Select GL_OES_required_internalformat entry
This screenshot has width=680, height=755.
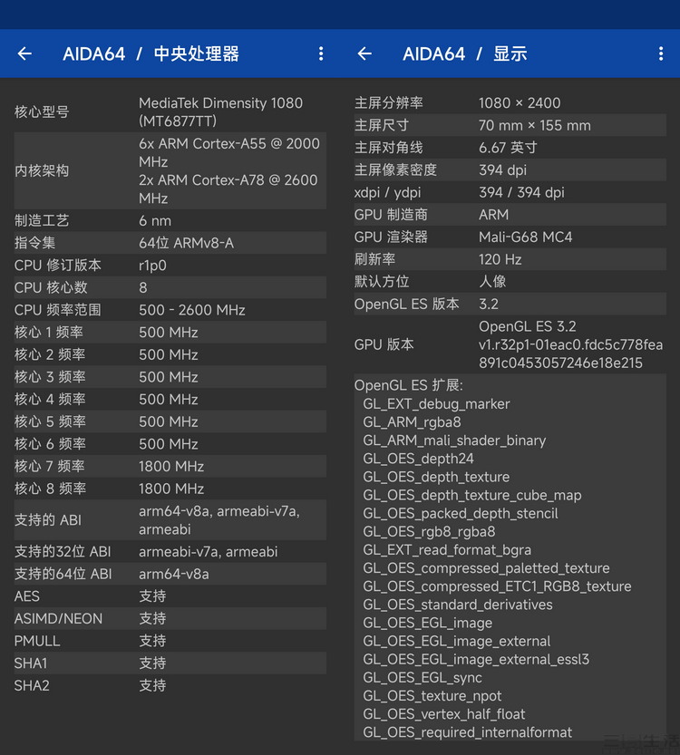point(468,732)
